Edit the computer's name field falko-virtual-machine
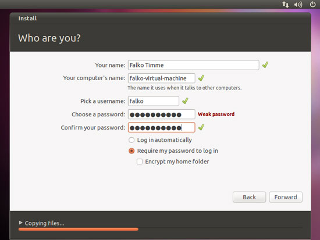The image size is (320, 240). 161,78
